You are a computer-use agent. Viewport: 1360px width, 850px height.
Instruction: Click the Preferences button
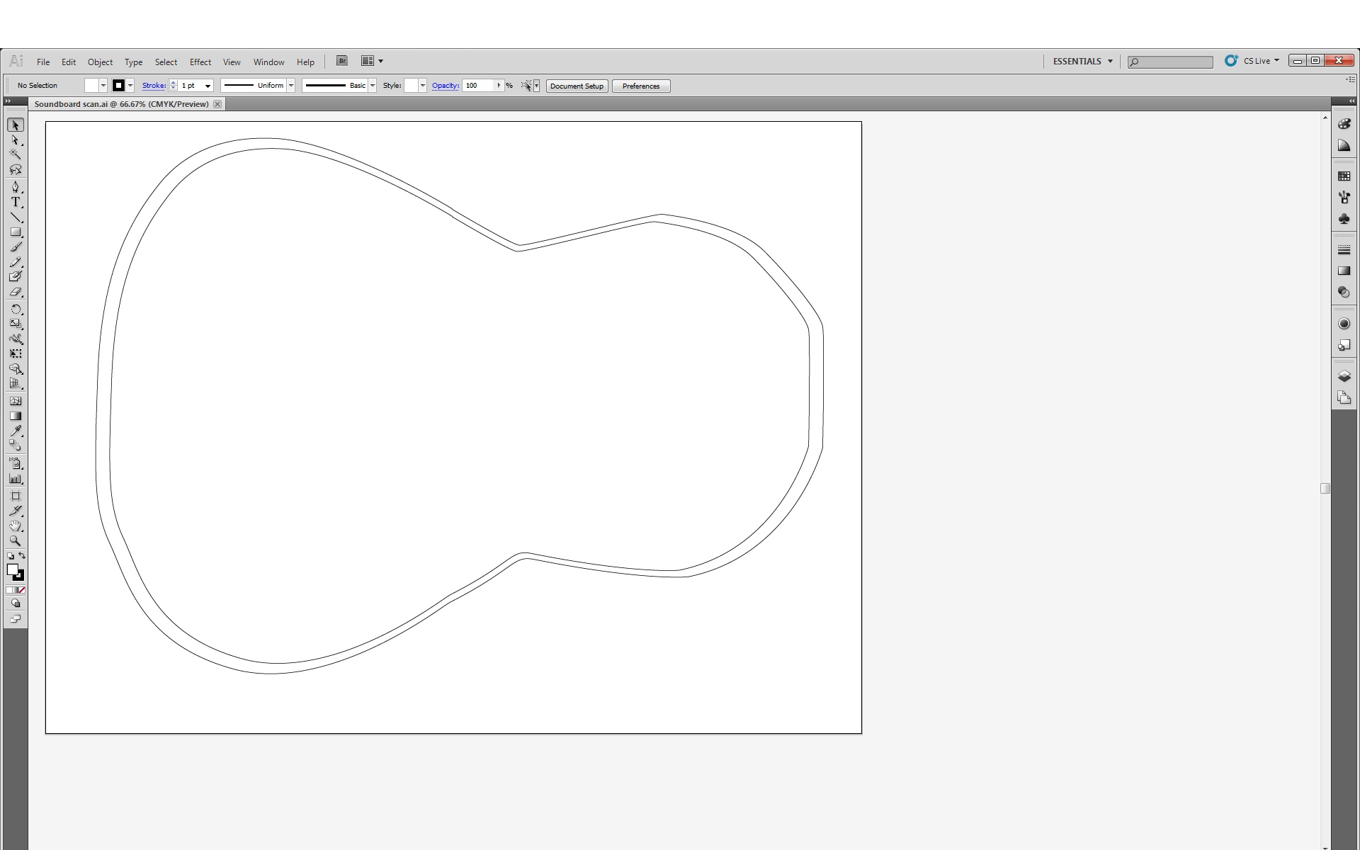coord(641,86)
